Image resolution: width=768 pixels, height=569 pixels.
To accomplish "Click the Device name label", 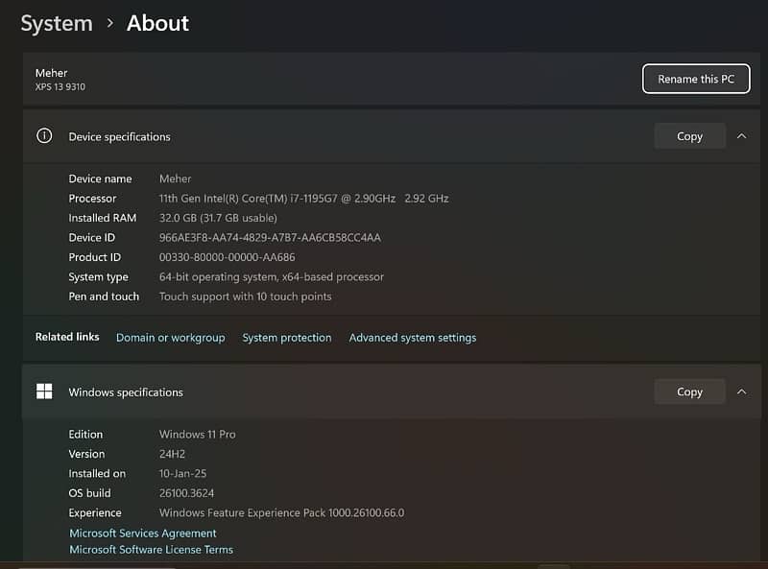I will click(100, 178).
